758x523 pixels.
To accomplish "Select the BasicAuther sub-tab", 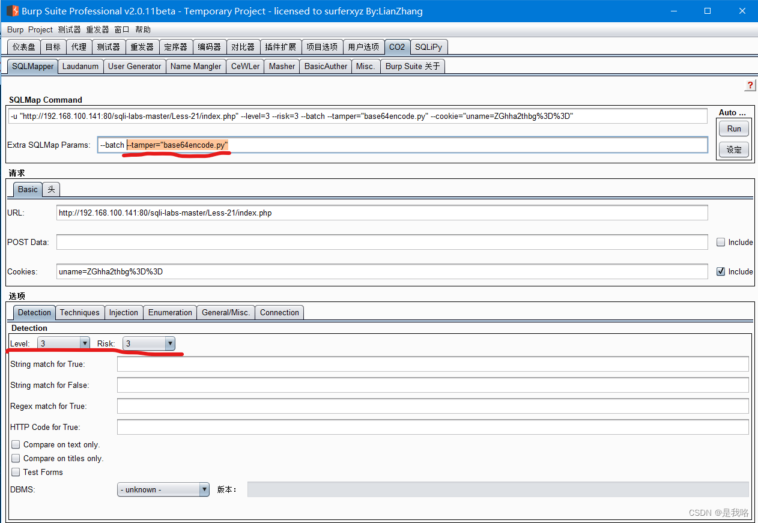I will click(325, 66).
